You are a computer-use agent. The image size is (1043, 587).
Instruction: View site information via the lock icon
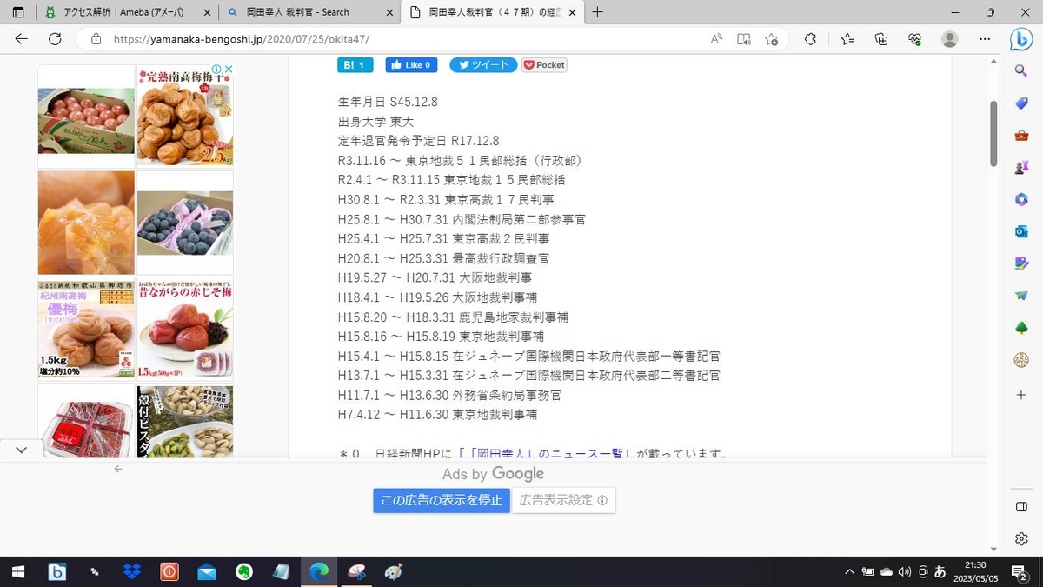pyautogui.click(x=96, y=39)
